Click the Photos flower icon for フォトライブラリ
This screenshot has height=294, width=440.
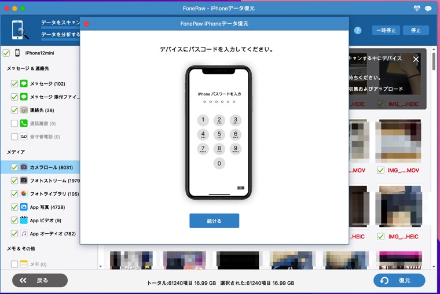point(24,193)
